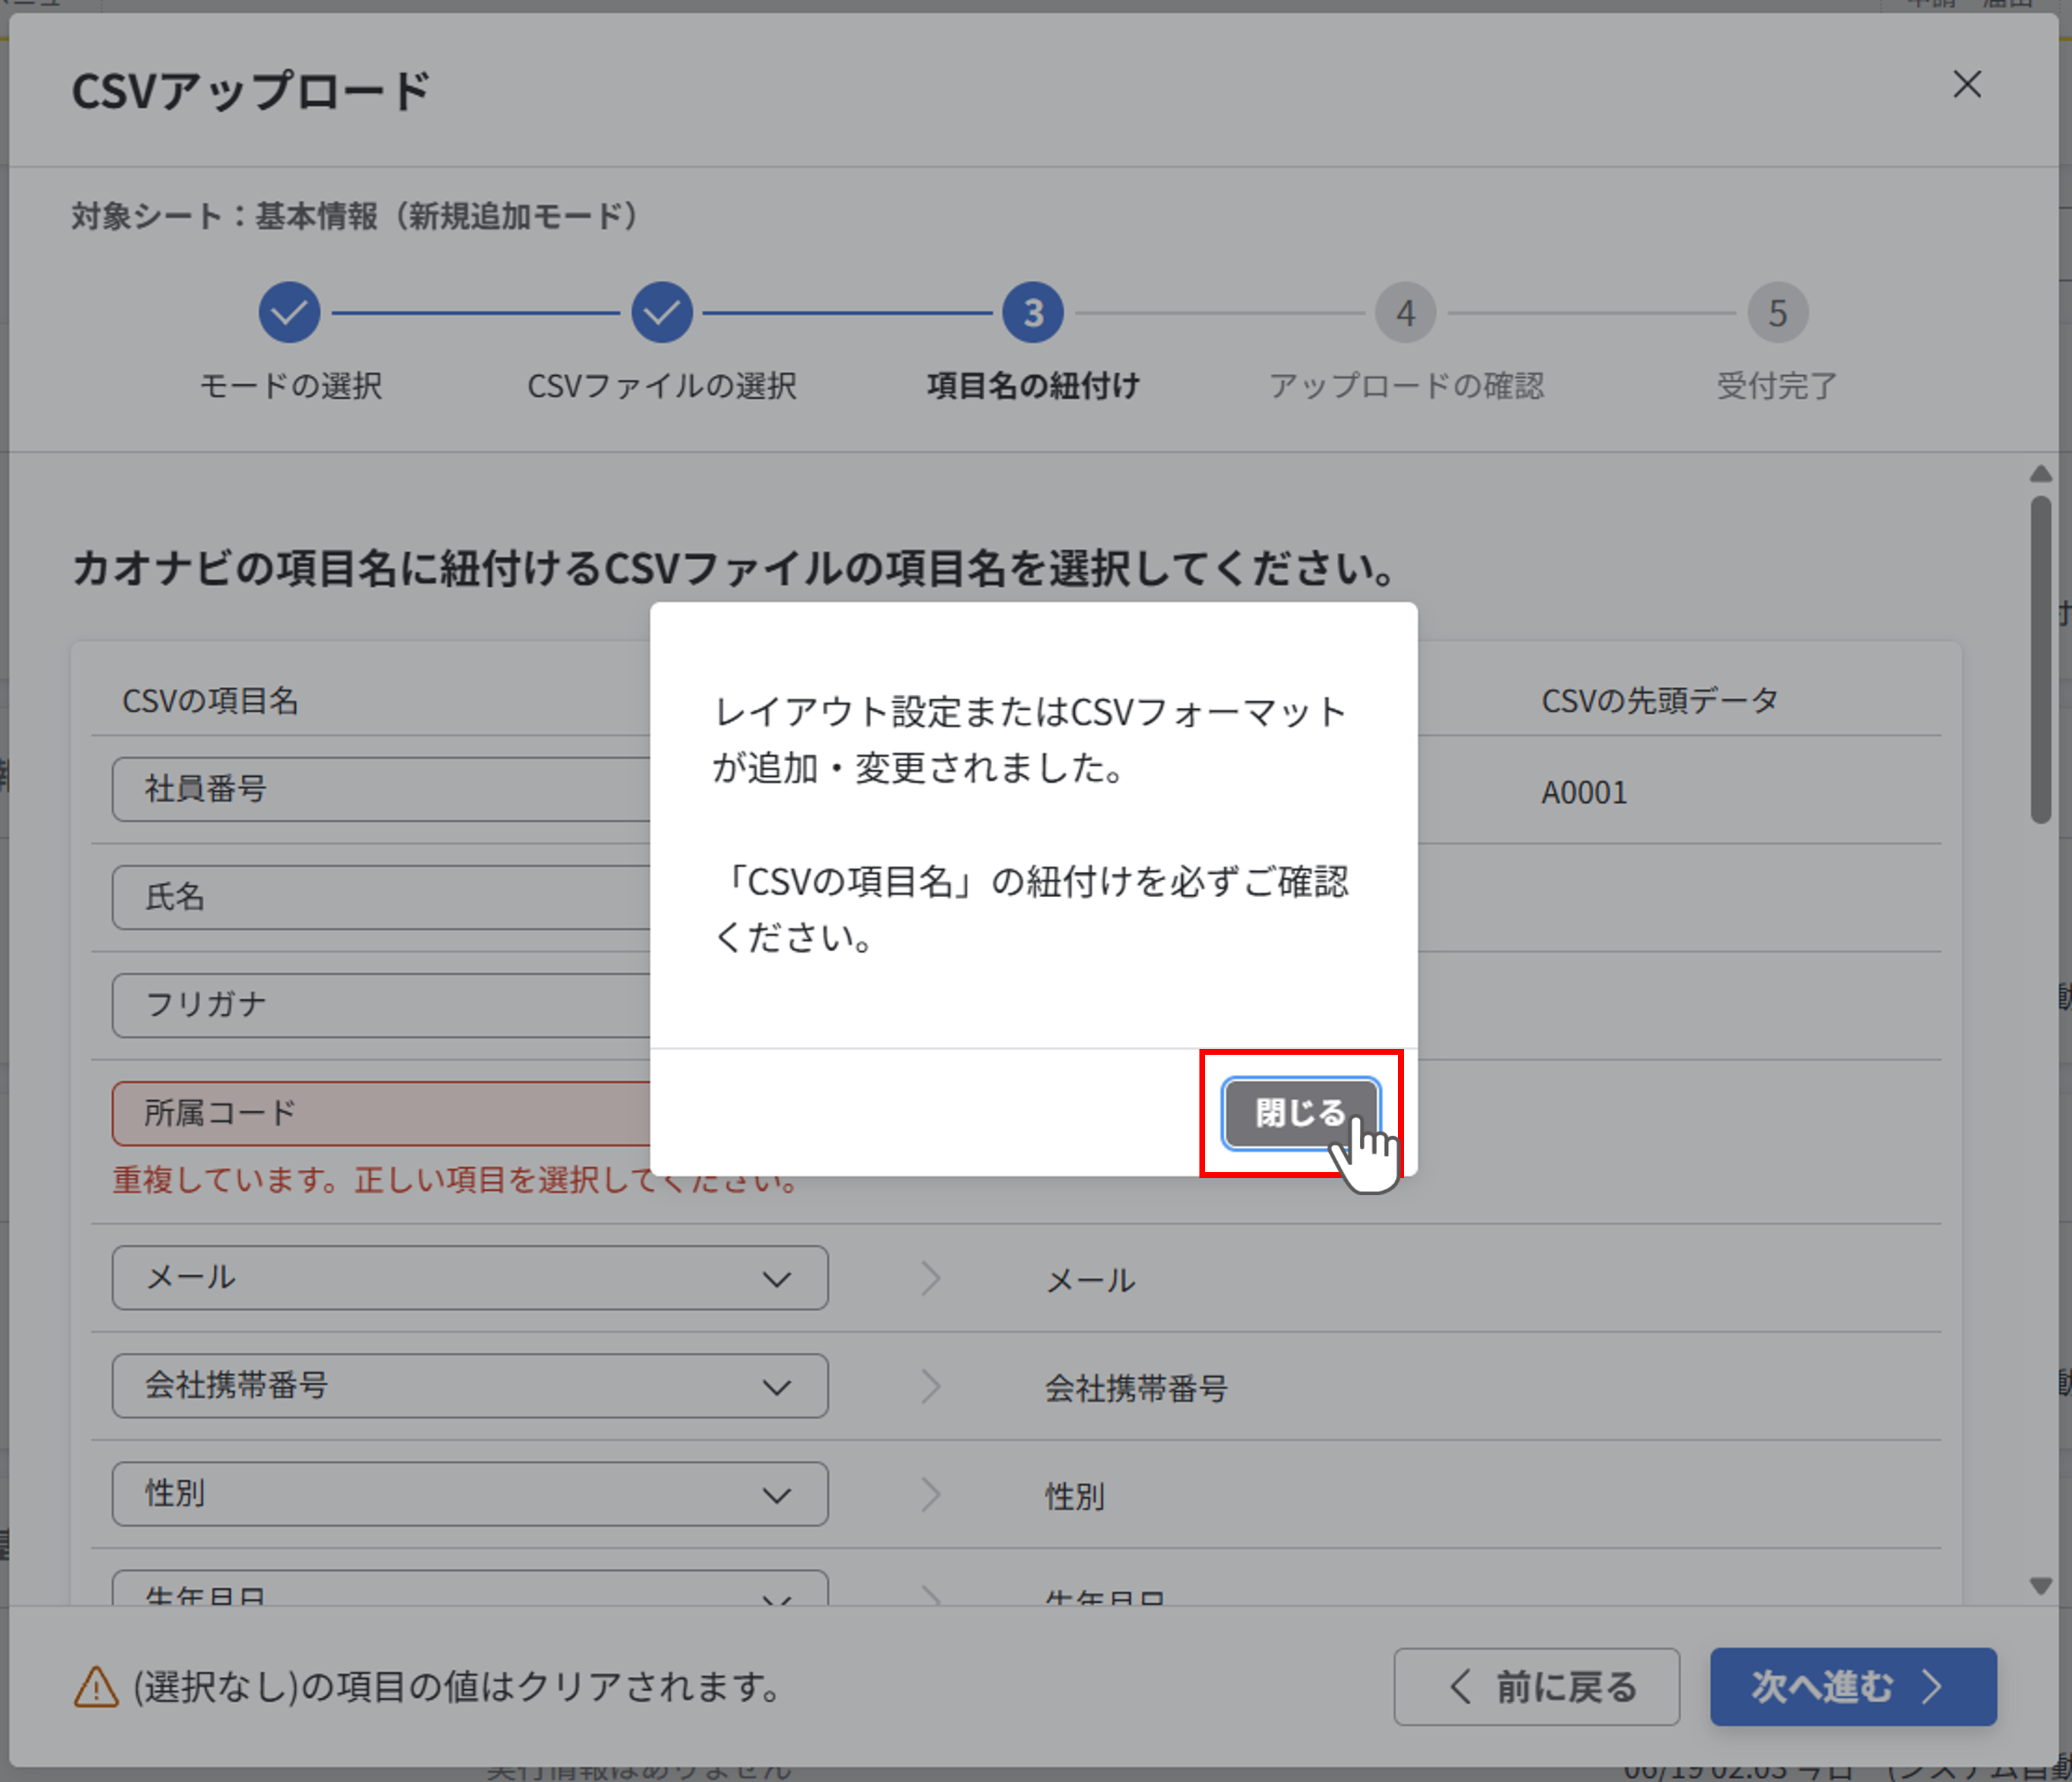Click the CSVアップロード dialog title
This screenshot has width=2072, height=1782.
tap(250, 91)
